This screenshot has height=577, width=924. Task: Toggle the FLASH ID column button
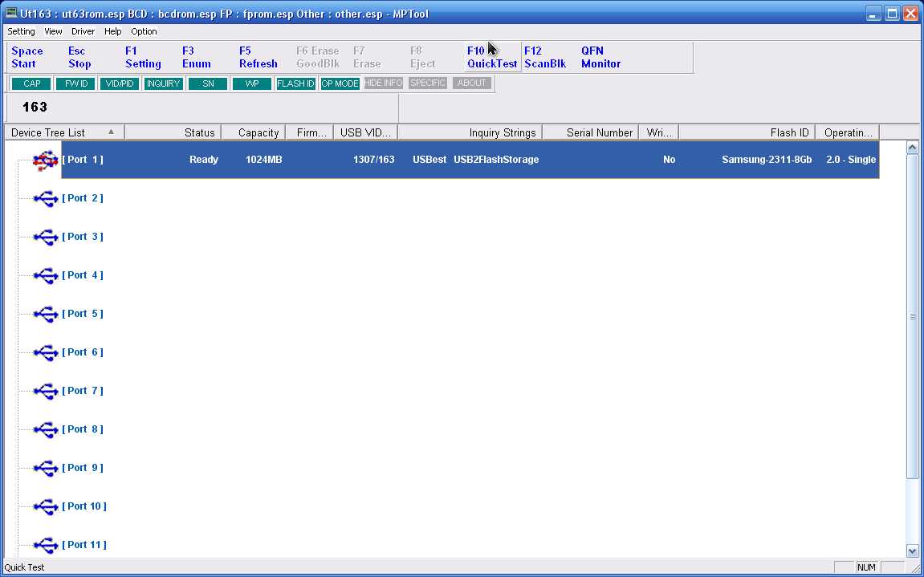[x=295, y=83]
